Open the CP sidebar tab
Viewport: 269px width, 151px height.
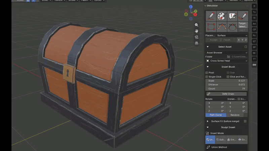point(254,30)
